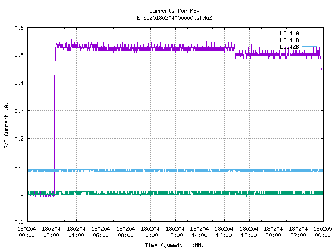Click the x-axis tick 180204 16:00
The image size is (333, 250).
(224, 232)
